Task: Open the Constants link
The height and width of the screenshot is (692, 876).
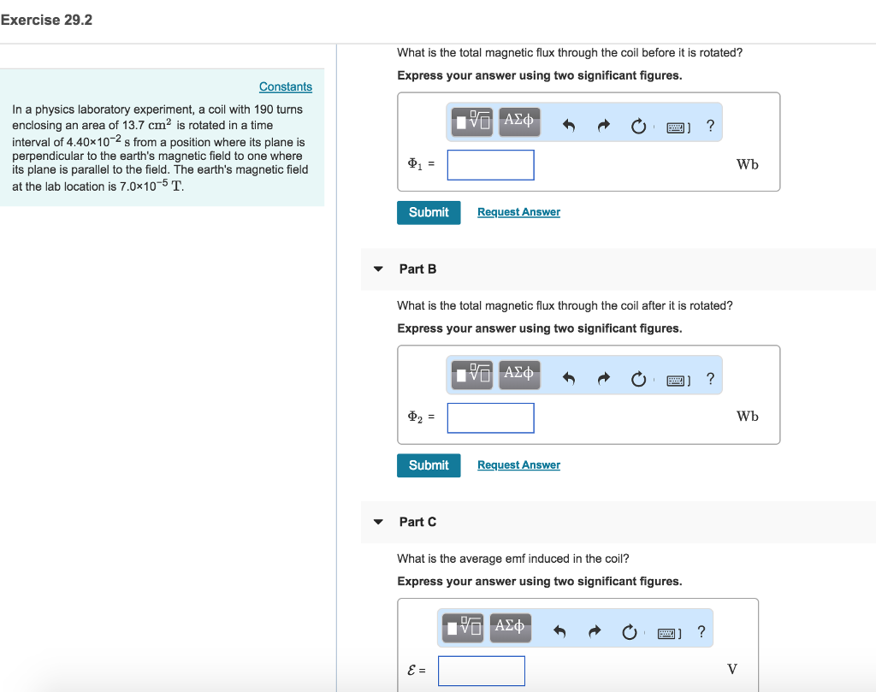Action: [x=285, y=86]
